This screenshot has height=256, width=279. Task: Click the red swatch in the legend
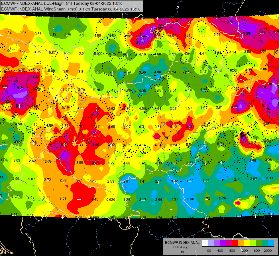pyautogui.click(x=235, y=243)
